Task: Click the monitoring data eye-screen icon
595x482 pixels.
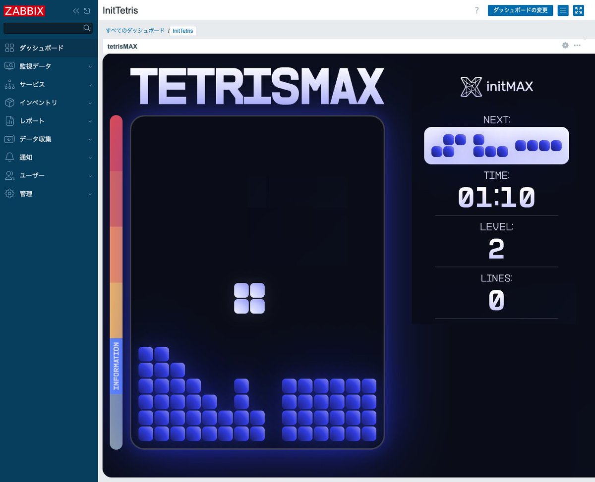Action: pyautogui.click(x=9, y=66)
